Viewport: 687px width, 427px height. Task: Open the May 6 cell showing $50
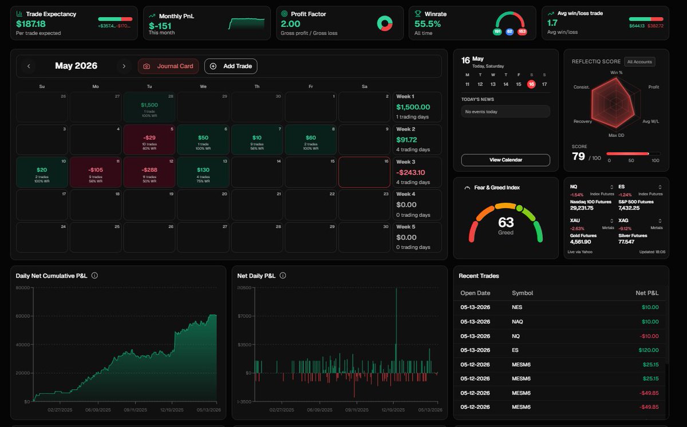coord(203,140)
